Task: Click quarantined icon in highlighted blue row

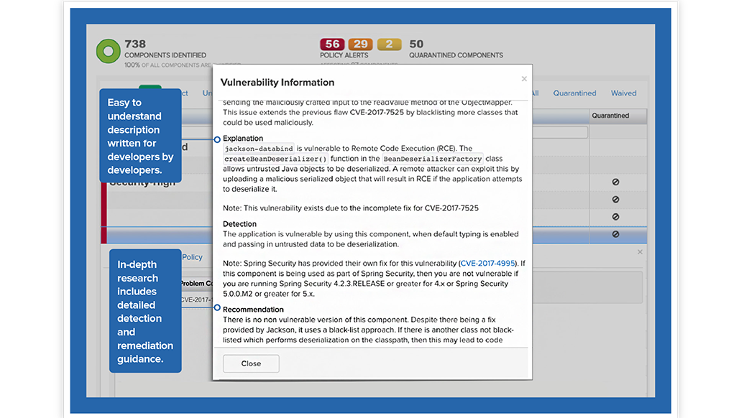Action: point(615,234)
